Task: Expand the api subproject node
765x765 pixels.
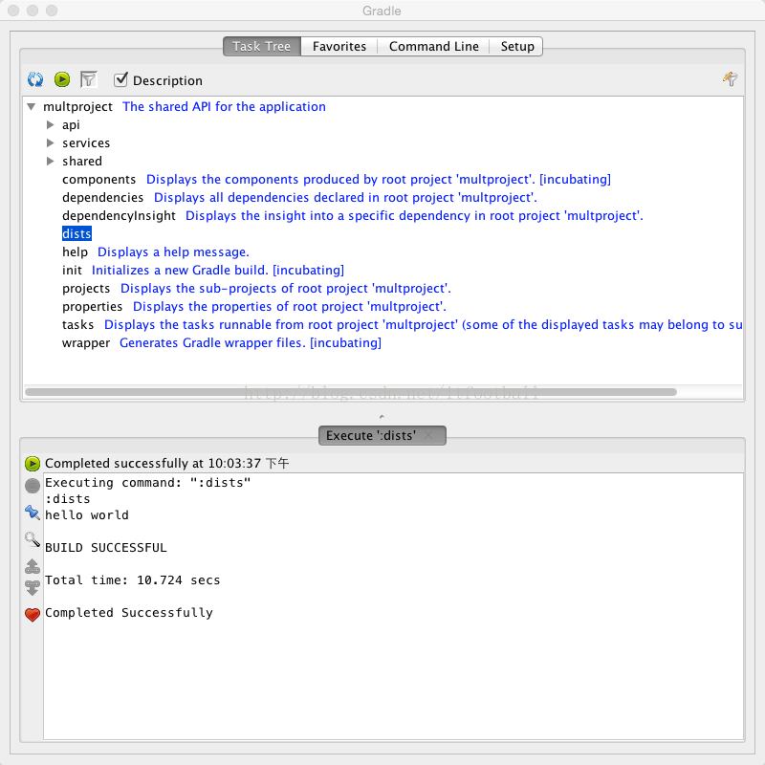Action: [50, 125]
